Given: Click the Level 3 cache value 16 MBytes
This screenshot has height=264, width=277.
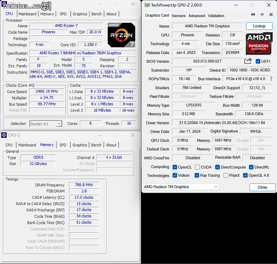Looking at the screenshot, I should tap(102, 110).
